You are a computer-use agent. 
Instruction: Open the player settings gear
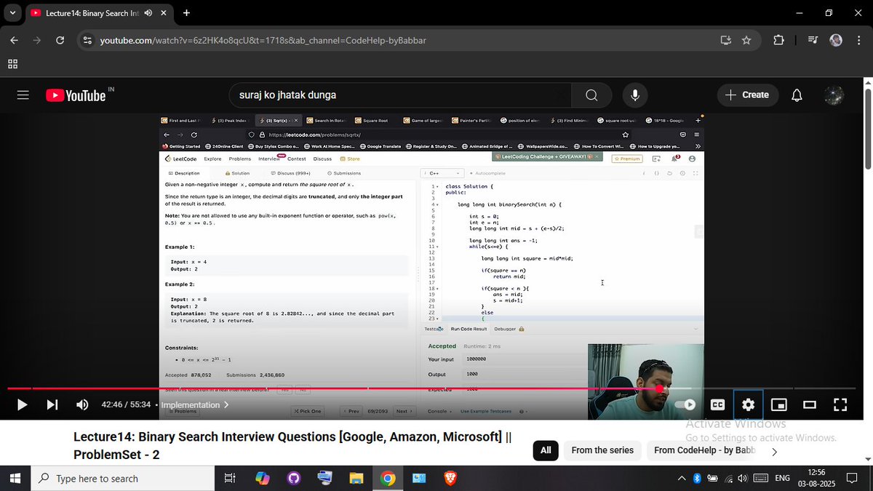748,404
